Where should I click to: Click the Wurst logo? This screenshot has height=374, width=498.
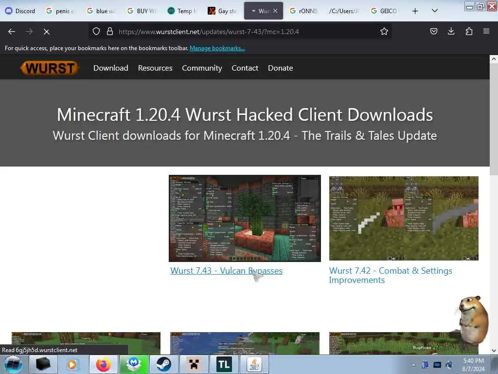click(x=49, y=68)
